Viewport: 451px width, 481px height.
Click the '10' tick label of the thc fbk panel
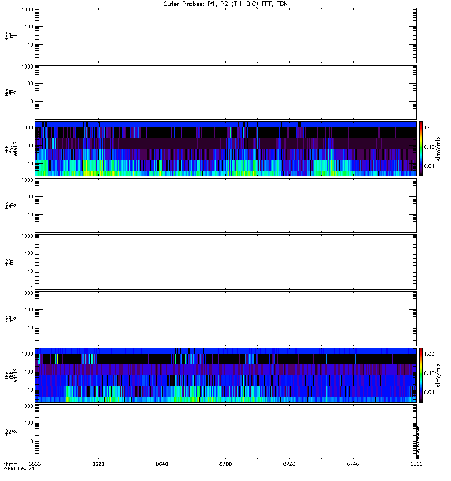[x=31, y=390]
